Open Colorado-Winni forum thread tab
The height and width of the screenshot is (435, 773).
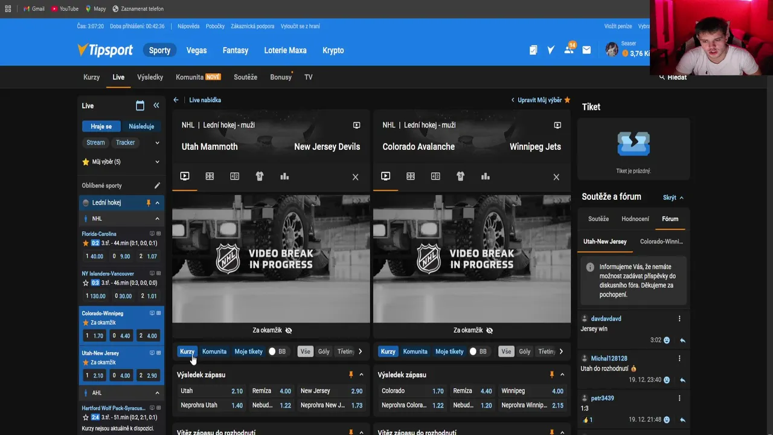pos(661,242)
